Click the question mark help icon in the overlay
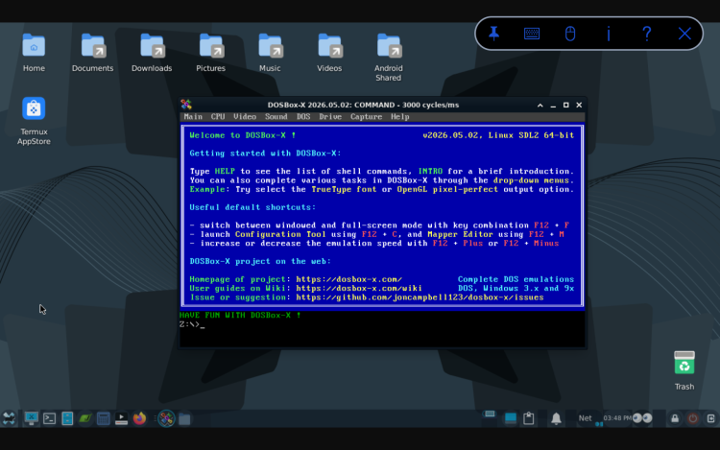This screenshot has height=450, width=720. [x=646, y=34]
